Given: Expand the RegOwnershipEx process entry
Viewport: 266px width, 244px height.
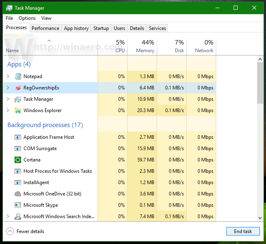Looking at the screenshot, I should 8,88.
